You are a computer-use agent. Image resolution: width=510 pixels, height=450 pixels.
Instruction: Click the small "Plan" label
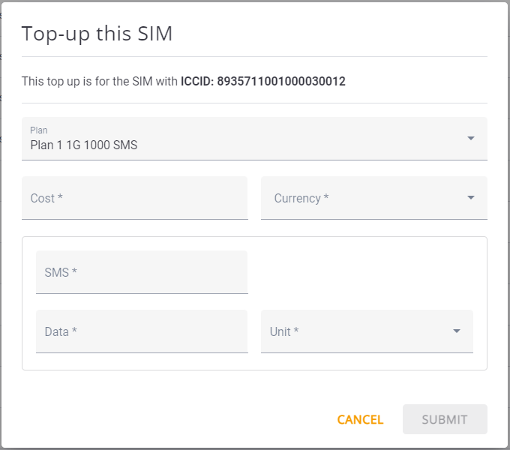coord(38,130)
